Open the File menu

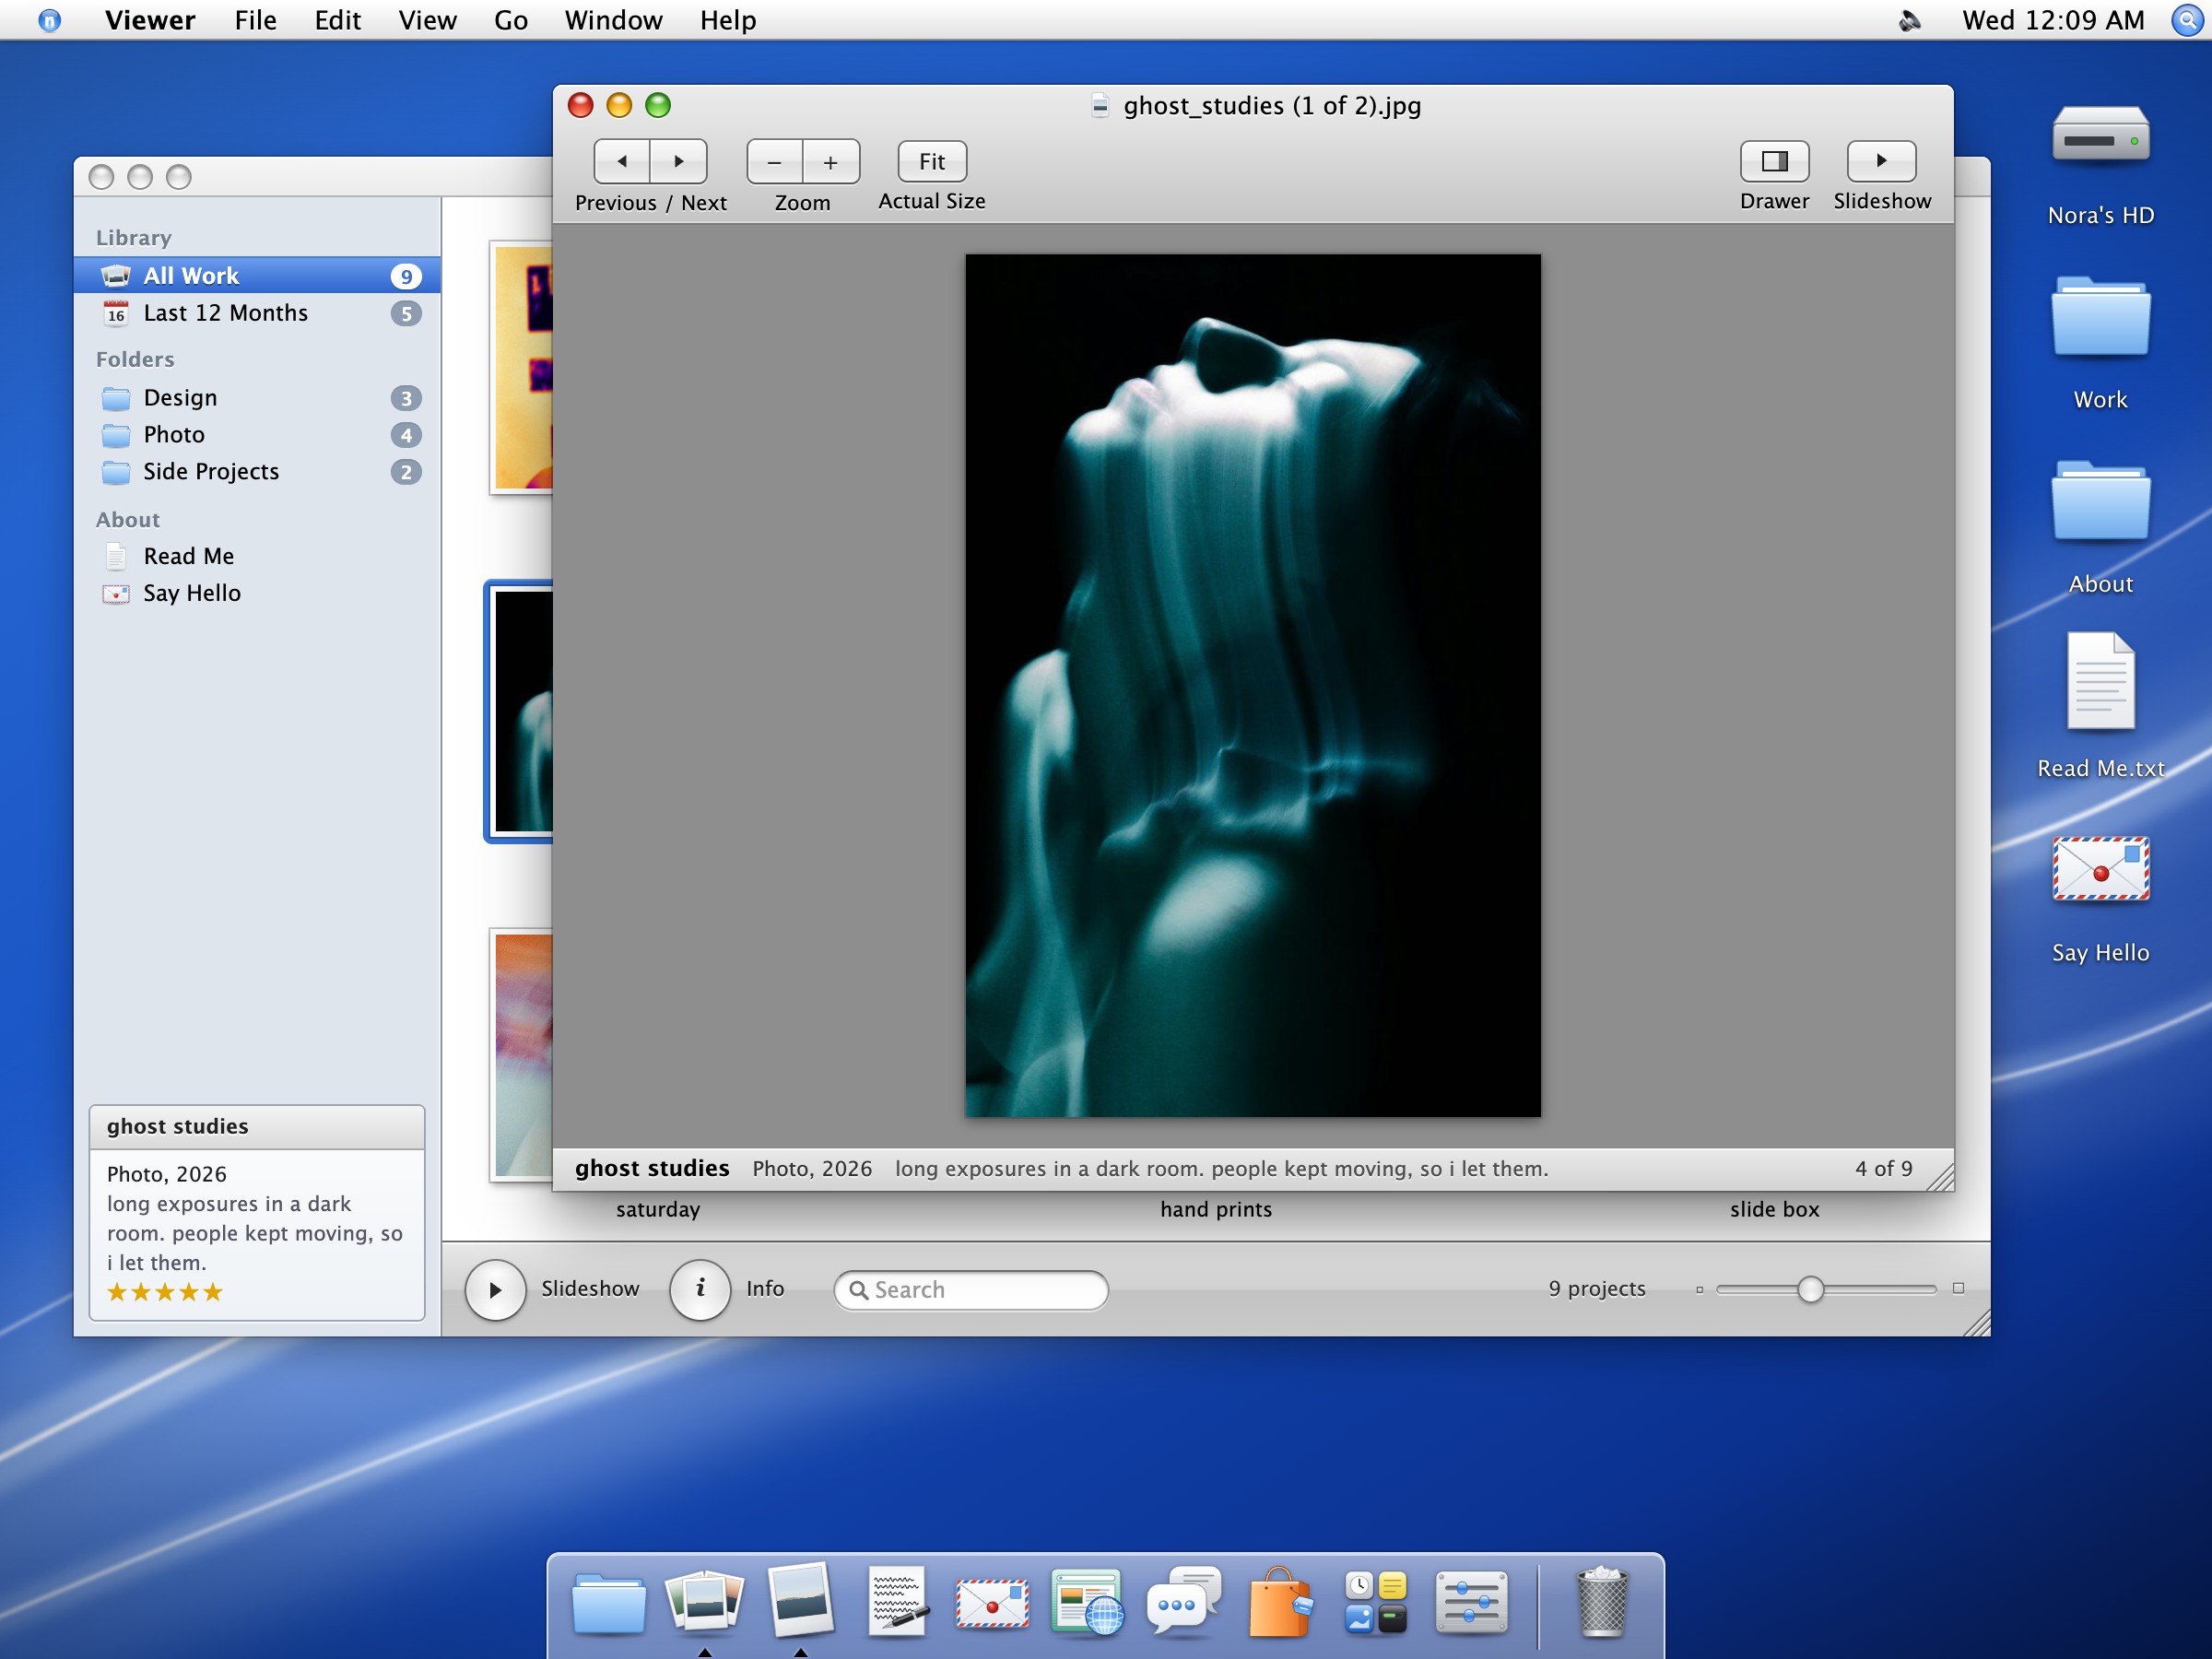(256, 20)
